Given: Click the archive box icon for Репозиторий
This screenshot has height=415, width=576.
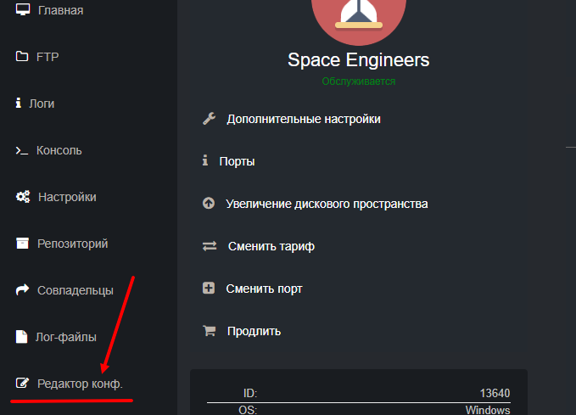Looking at the screenshot, I should 23,244.
